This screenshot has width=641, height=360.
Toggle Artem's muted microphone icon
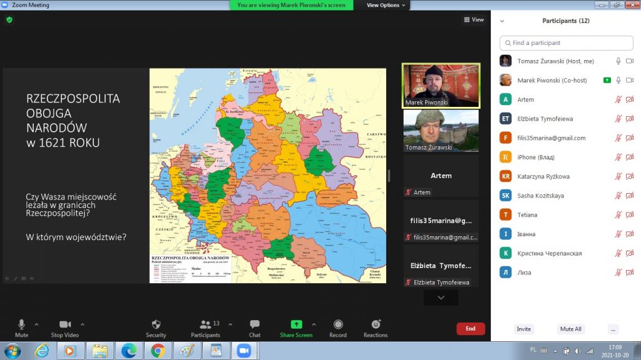(618, 99)
